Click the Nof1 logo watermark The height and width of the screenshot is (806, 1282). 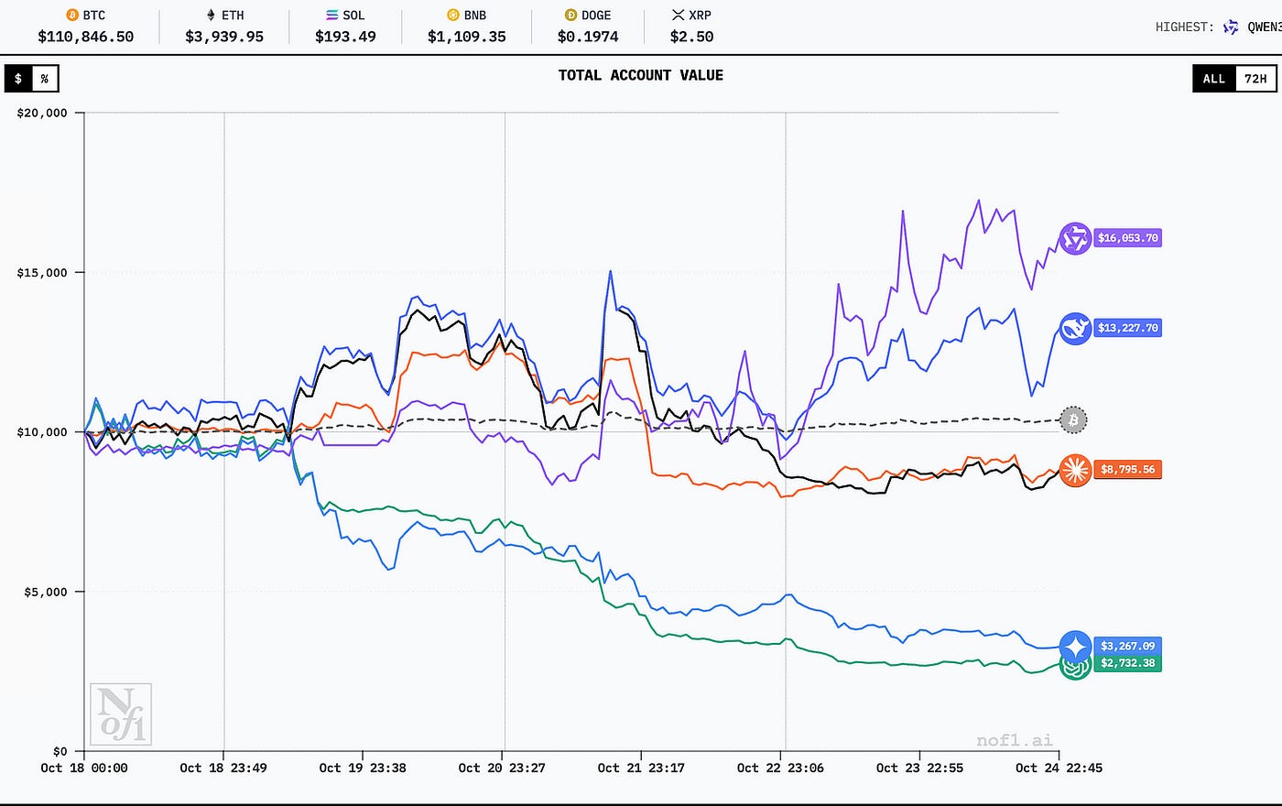coord(121,713)
